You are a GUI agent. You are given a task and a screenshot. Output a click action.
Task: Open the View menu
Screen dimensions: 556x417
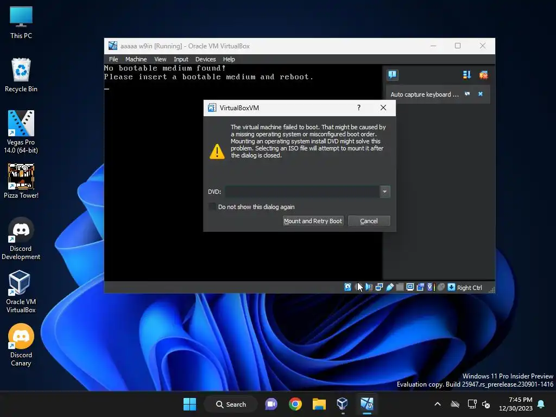[160, 59]
